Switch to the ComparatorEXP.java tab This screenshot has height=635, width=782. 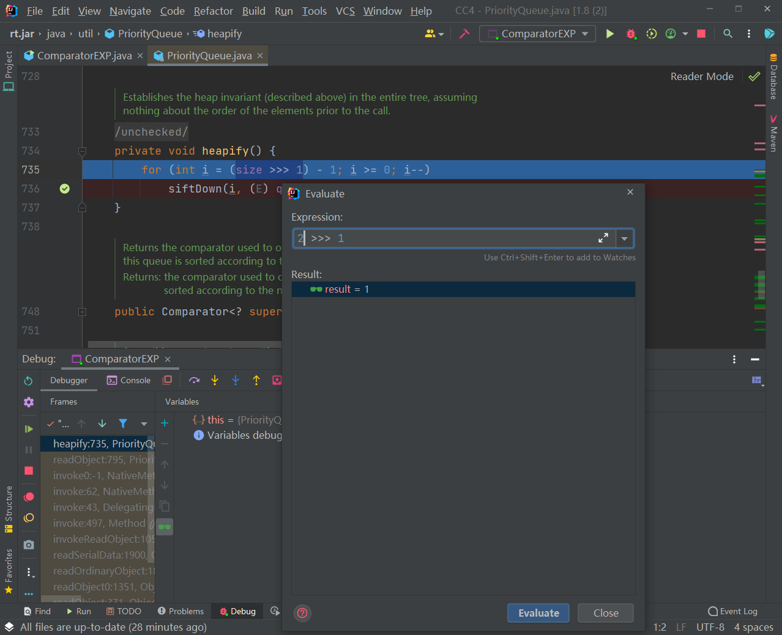(84, 55)
